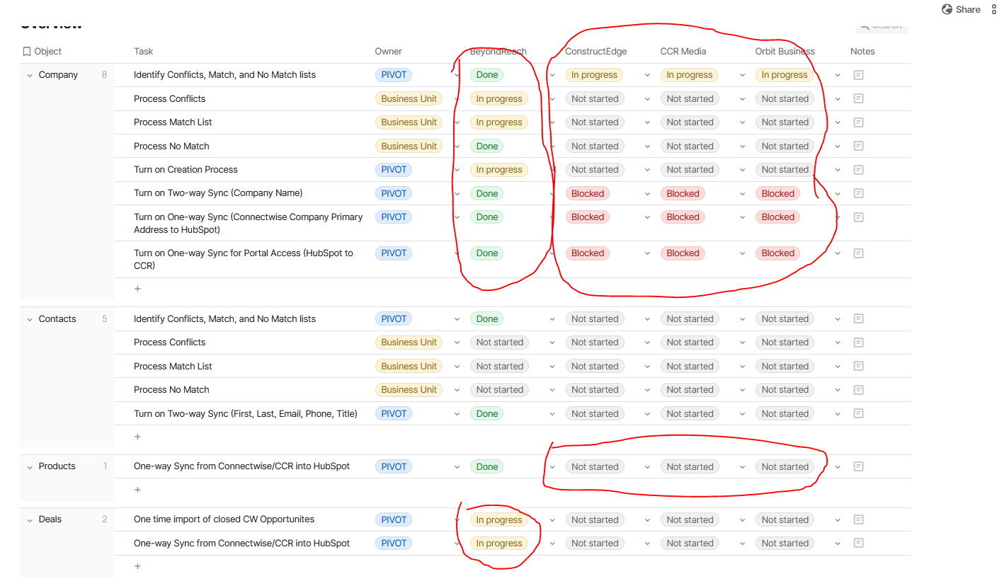997x586 pixels.
Task: Collapse the Products group
Action: [x=30, y=466]
